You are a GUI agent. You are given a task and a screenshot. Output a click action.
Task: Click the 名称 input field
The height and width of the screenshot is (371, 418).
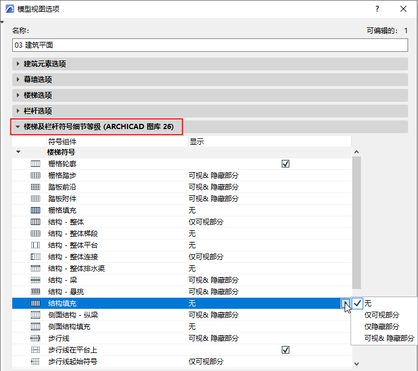click(210, 45)
